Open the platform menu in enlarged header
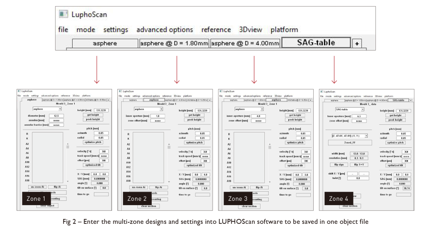Viewport: 431px width, 230px height. pyautogui.click(x=284, y=30)
